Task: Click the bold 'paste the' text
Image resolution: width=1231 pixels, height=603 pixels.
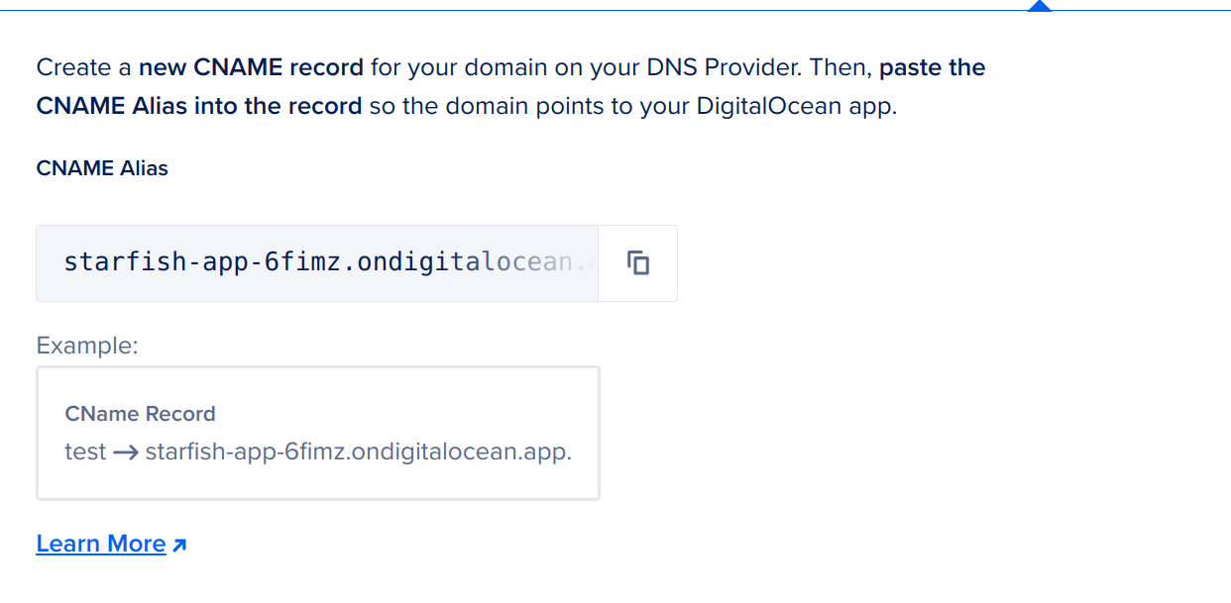Action: (x=932, y=67)
